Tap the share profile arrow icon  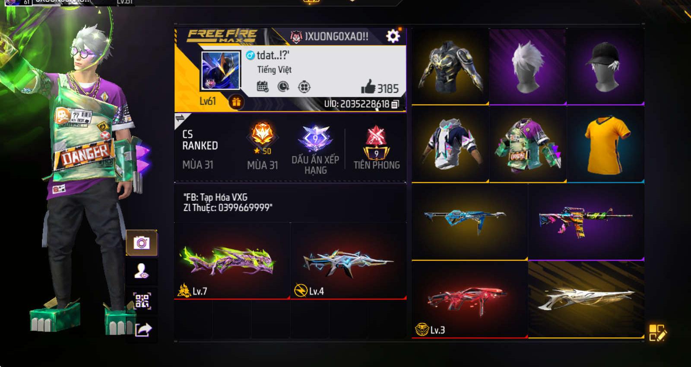(x=143, y=330)
